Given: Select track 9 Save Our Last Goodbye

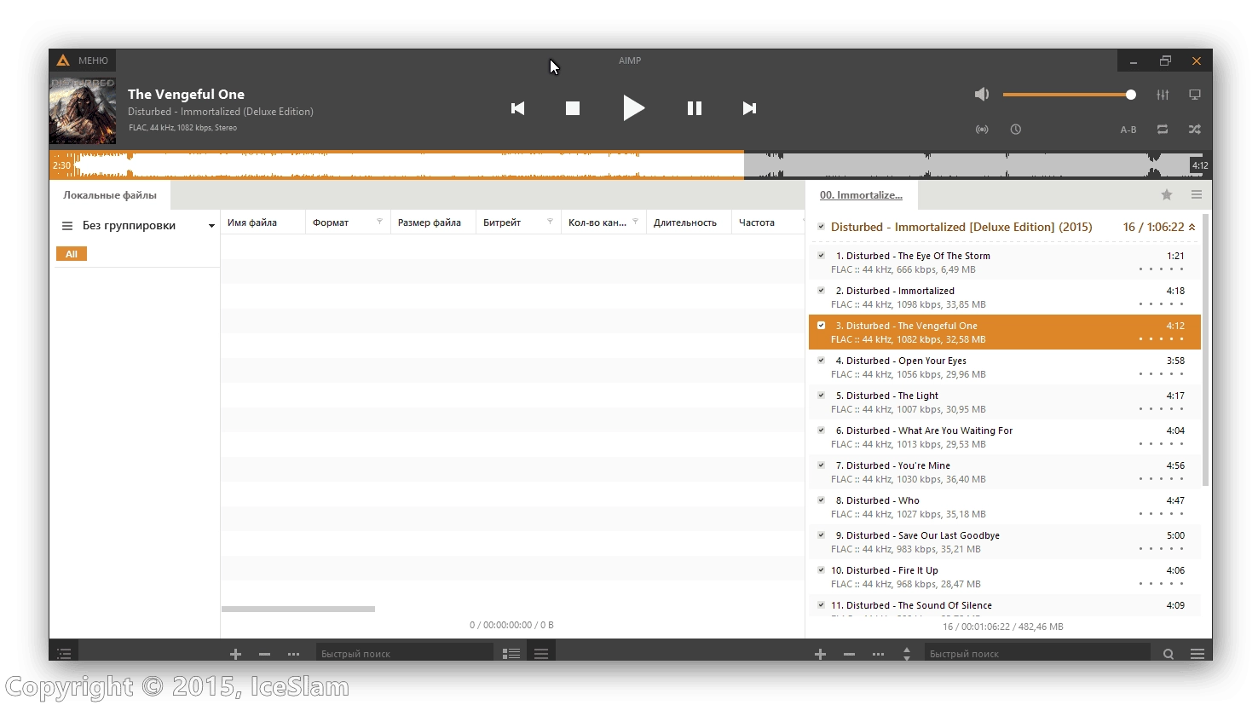Looking at the screenshot, I should pyautogui.click(x=1004, y=542).
